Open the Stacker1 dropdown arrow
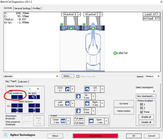Viewport: 163px width, 139px height. coord(79,14)
